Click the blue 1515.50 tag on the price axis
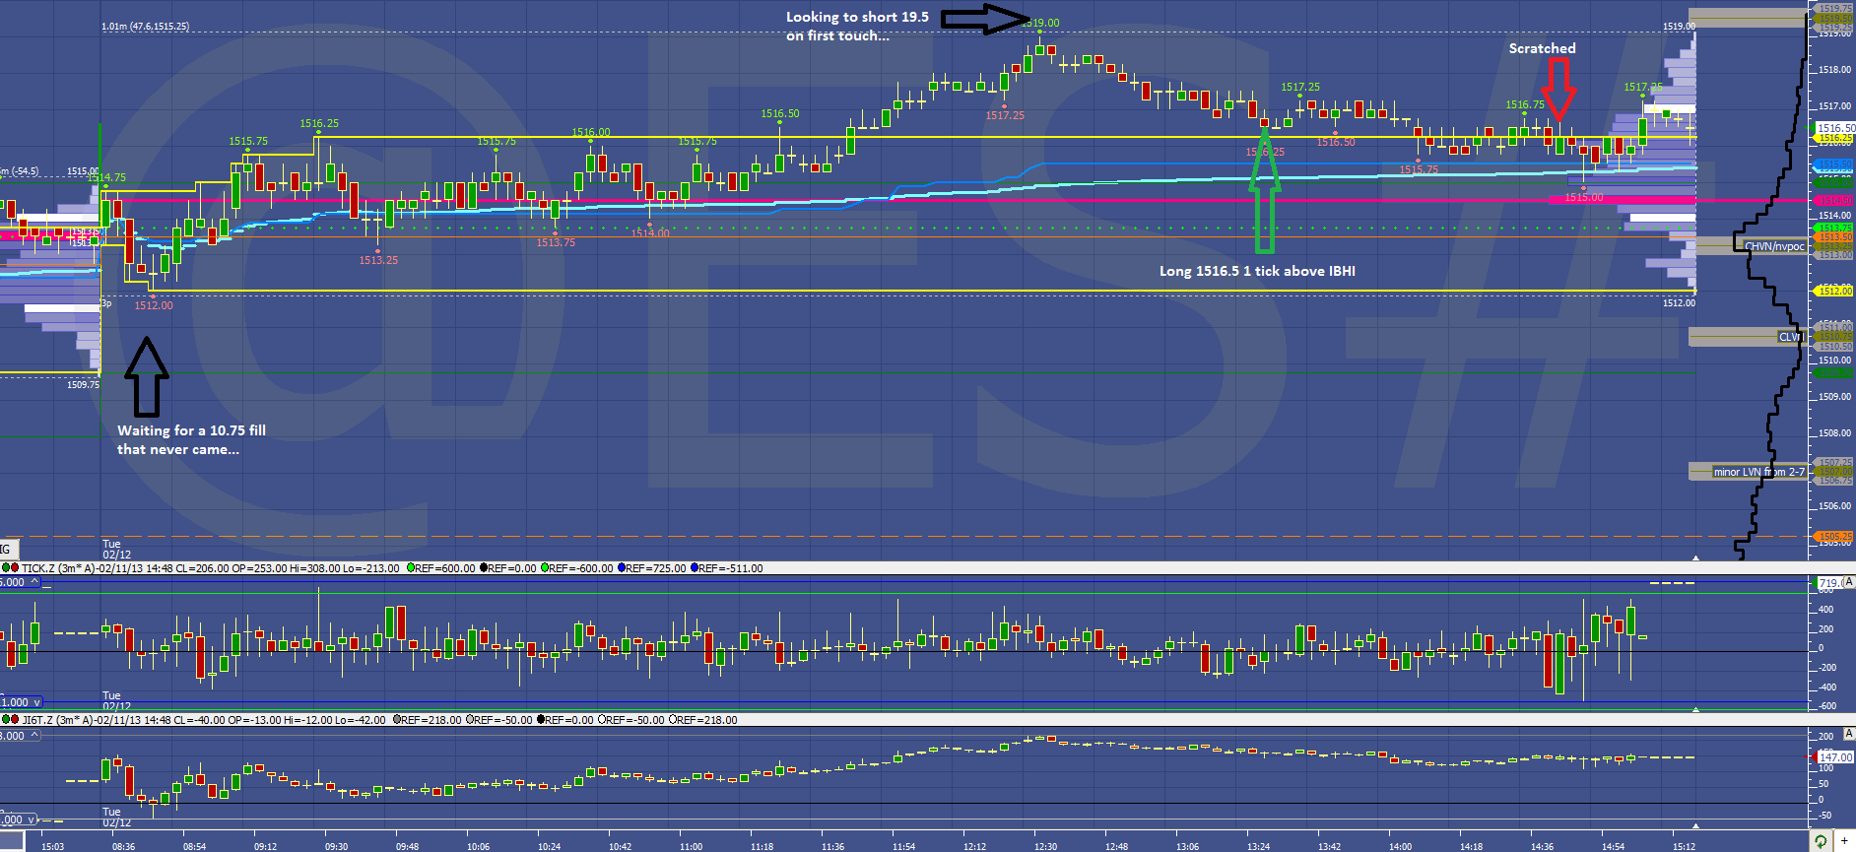This screenshot has width=1856, height=852. click(x=1834, y=164)
